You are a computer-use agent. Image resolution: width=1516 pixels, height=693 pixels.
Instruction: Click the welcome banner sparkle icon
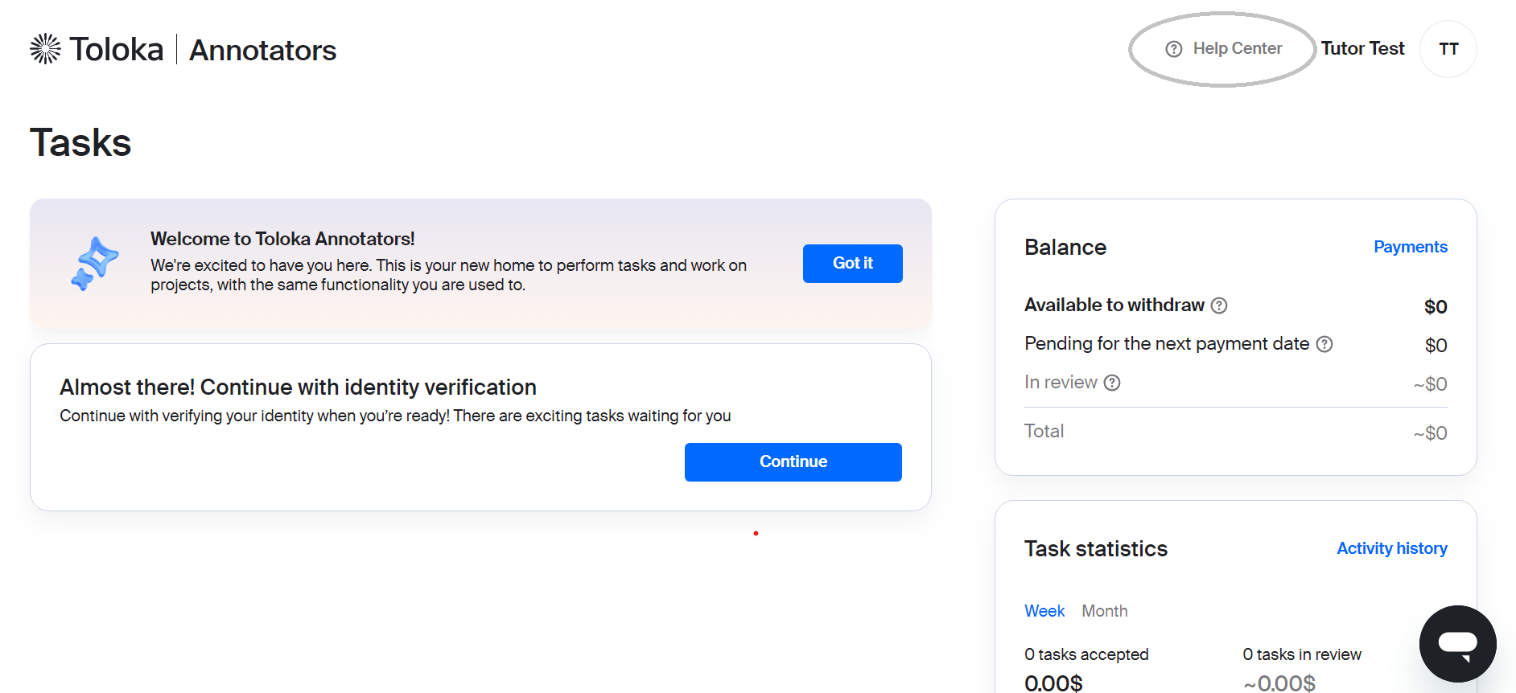click(x=95, y=264)
